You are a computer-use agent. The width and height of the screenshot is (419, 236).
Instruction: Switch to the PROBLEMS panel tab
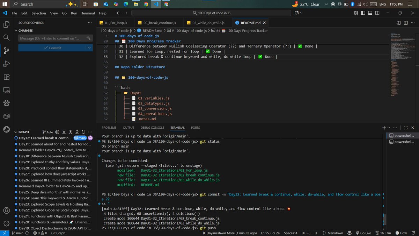click(x=109, y=128)
